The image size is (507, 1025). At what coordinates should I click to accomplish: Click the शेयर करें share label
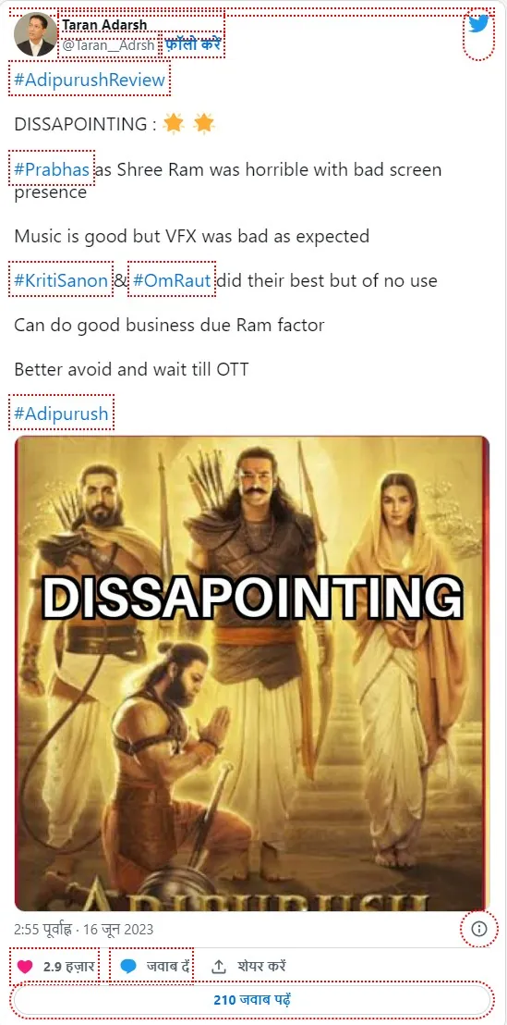[x=261, y=966]
